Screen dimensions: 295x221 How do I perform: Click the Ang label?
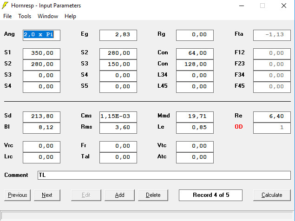pos(9,34)
